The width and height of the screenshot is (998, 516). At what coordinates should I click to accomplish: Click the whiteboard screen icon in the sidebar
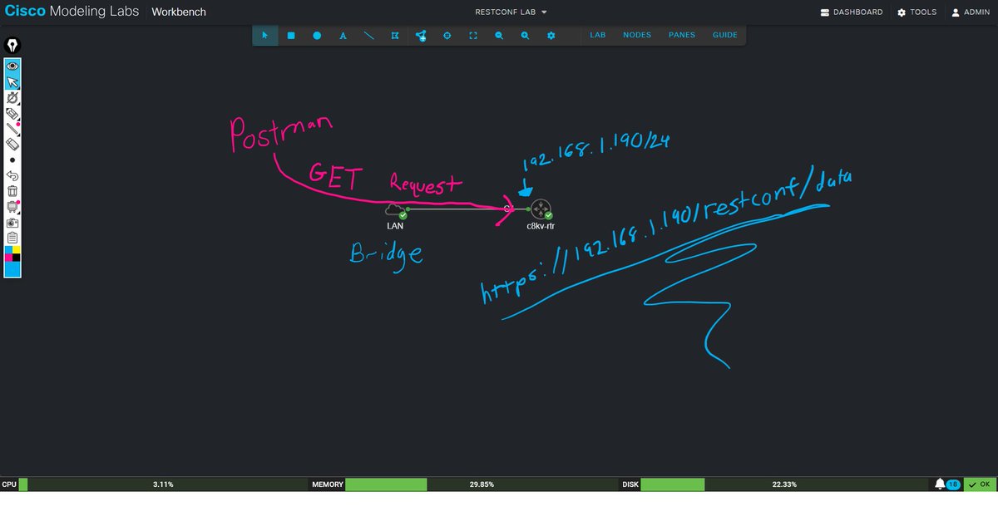click(12, 207)
